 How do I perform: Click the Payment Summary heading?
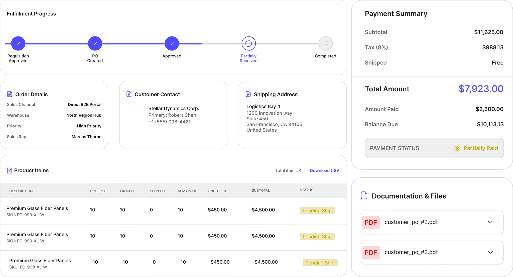click(396, 14)
